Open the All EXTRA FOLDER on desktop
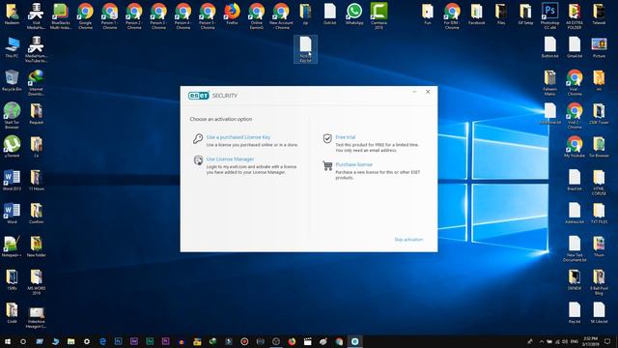 pyautogui.click(x=575, y=15)
